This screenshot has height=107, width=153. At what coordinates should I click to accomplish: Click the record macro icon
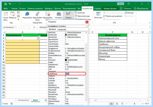[x=18, y=13]
